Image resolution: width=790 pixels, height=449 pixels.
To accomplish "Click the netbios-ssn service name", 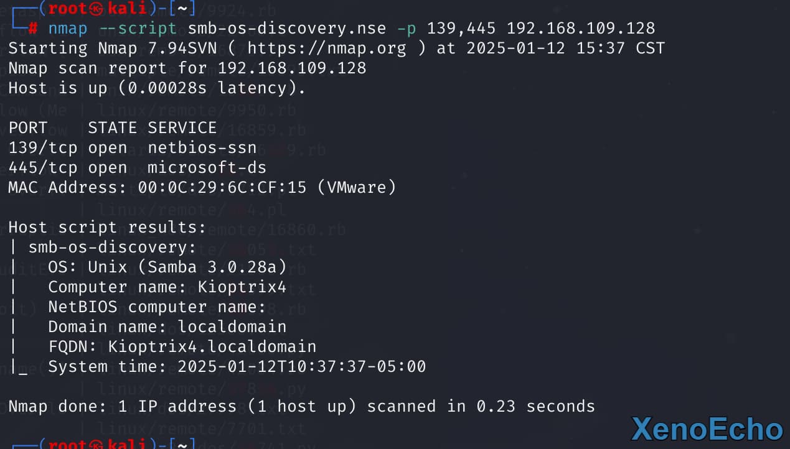I will [202, 148].
